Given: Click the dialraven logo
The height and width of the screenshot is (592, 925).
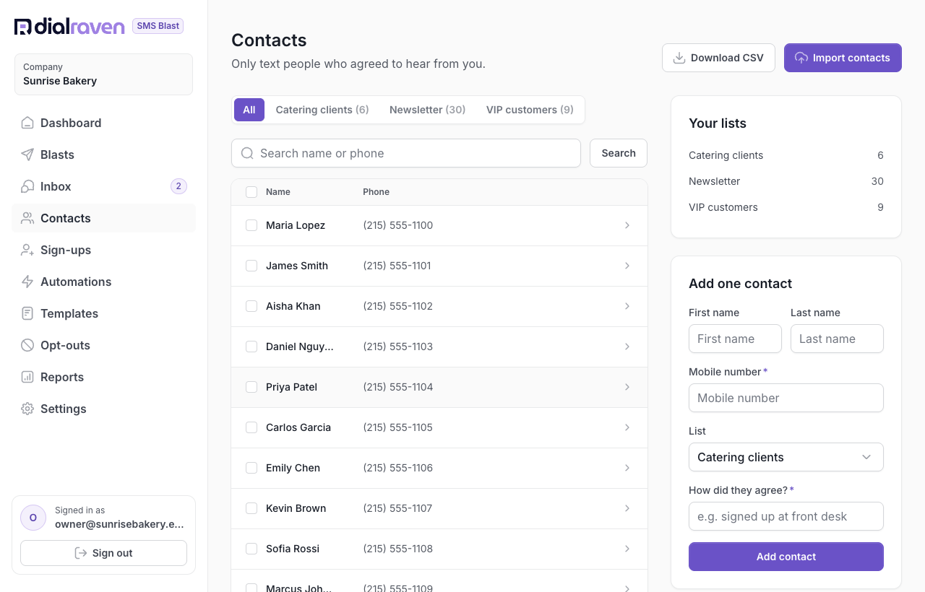Looking at the screenshot, I should pos(69,27).
